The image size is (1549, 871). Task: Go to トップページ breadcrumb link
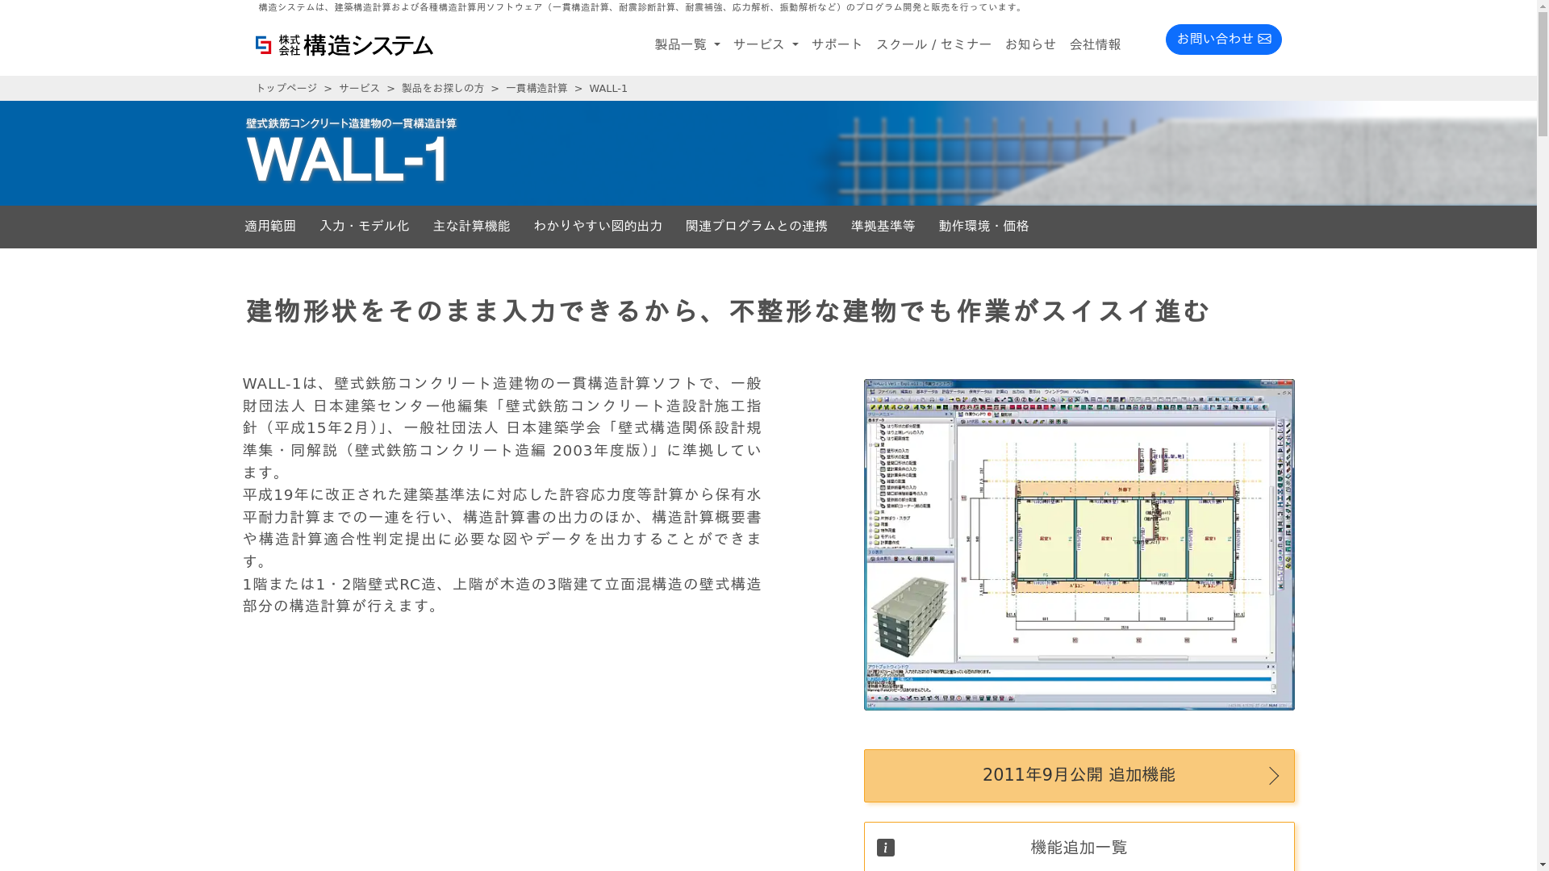(x=286, y=89)
